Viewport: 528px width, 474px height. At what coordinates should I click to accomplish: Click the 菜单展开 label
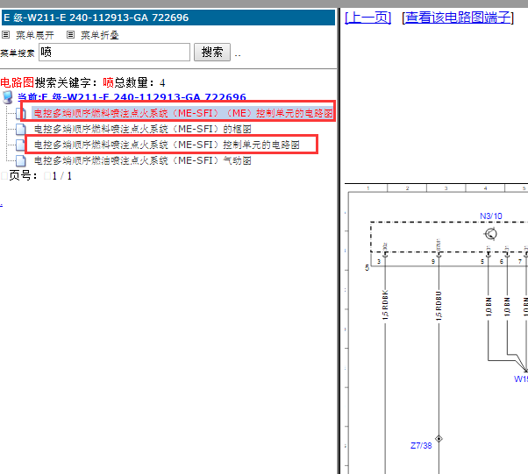35,35
